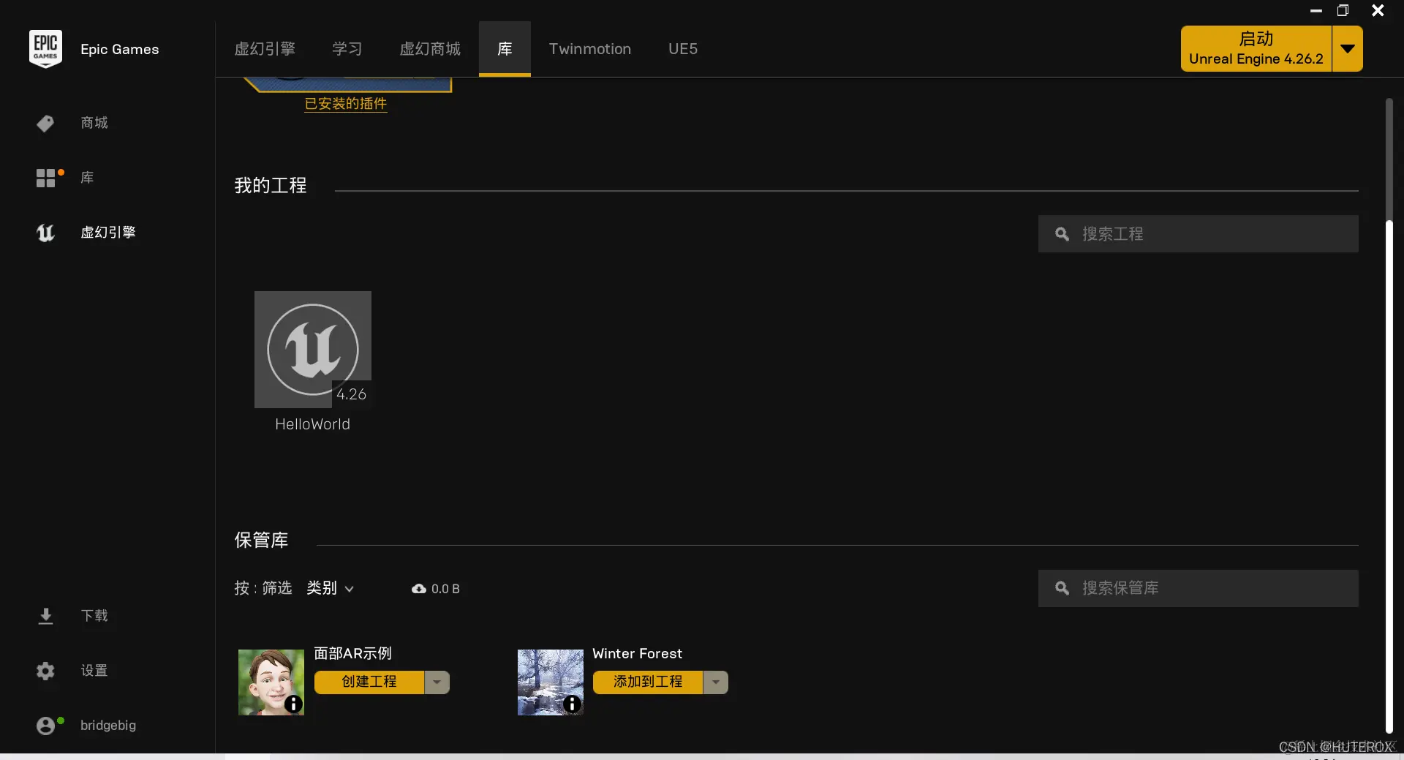Click the Epic Games logo icon
This screenshot has width=1404, height=760.
[x=45, y=49]
